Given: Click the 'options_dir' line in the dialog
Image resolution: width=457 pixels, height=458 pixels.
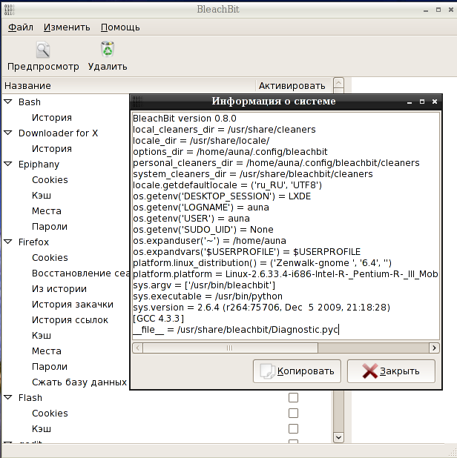Looking at the screenshot, I should [230, 152].
